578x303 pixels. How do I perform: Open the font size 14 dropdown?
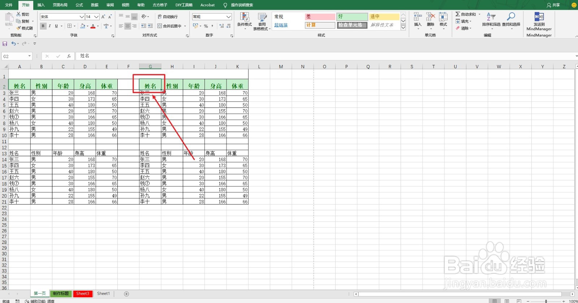coord(96,17)
